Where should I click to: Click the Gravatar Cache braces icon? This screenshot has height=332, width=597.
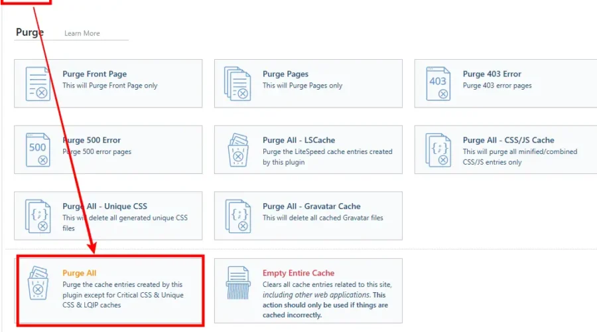click(x=237, y=216)
